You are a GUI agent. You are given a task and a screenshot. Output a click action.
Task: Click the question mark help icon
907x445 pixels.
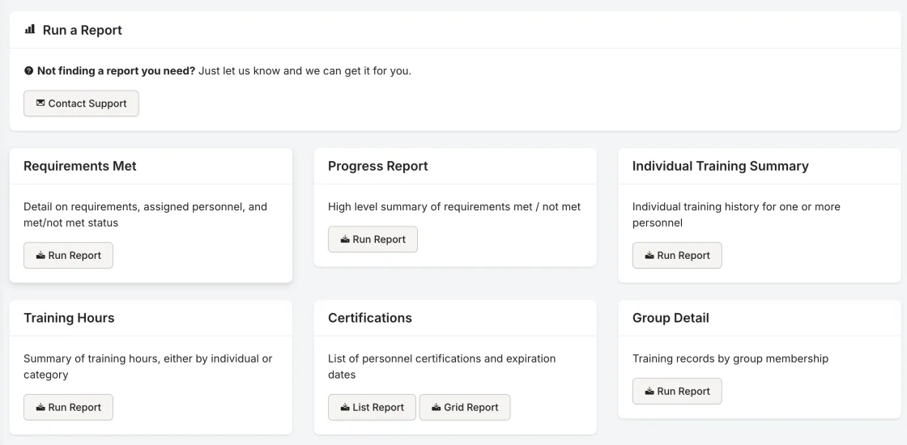pyautogui.click(x=28, y=71)
